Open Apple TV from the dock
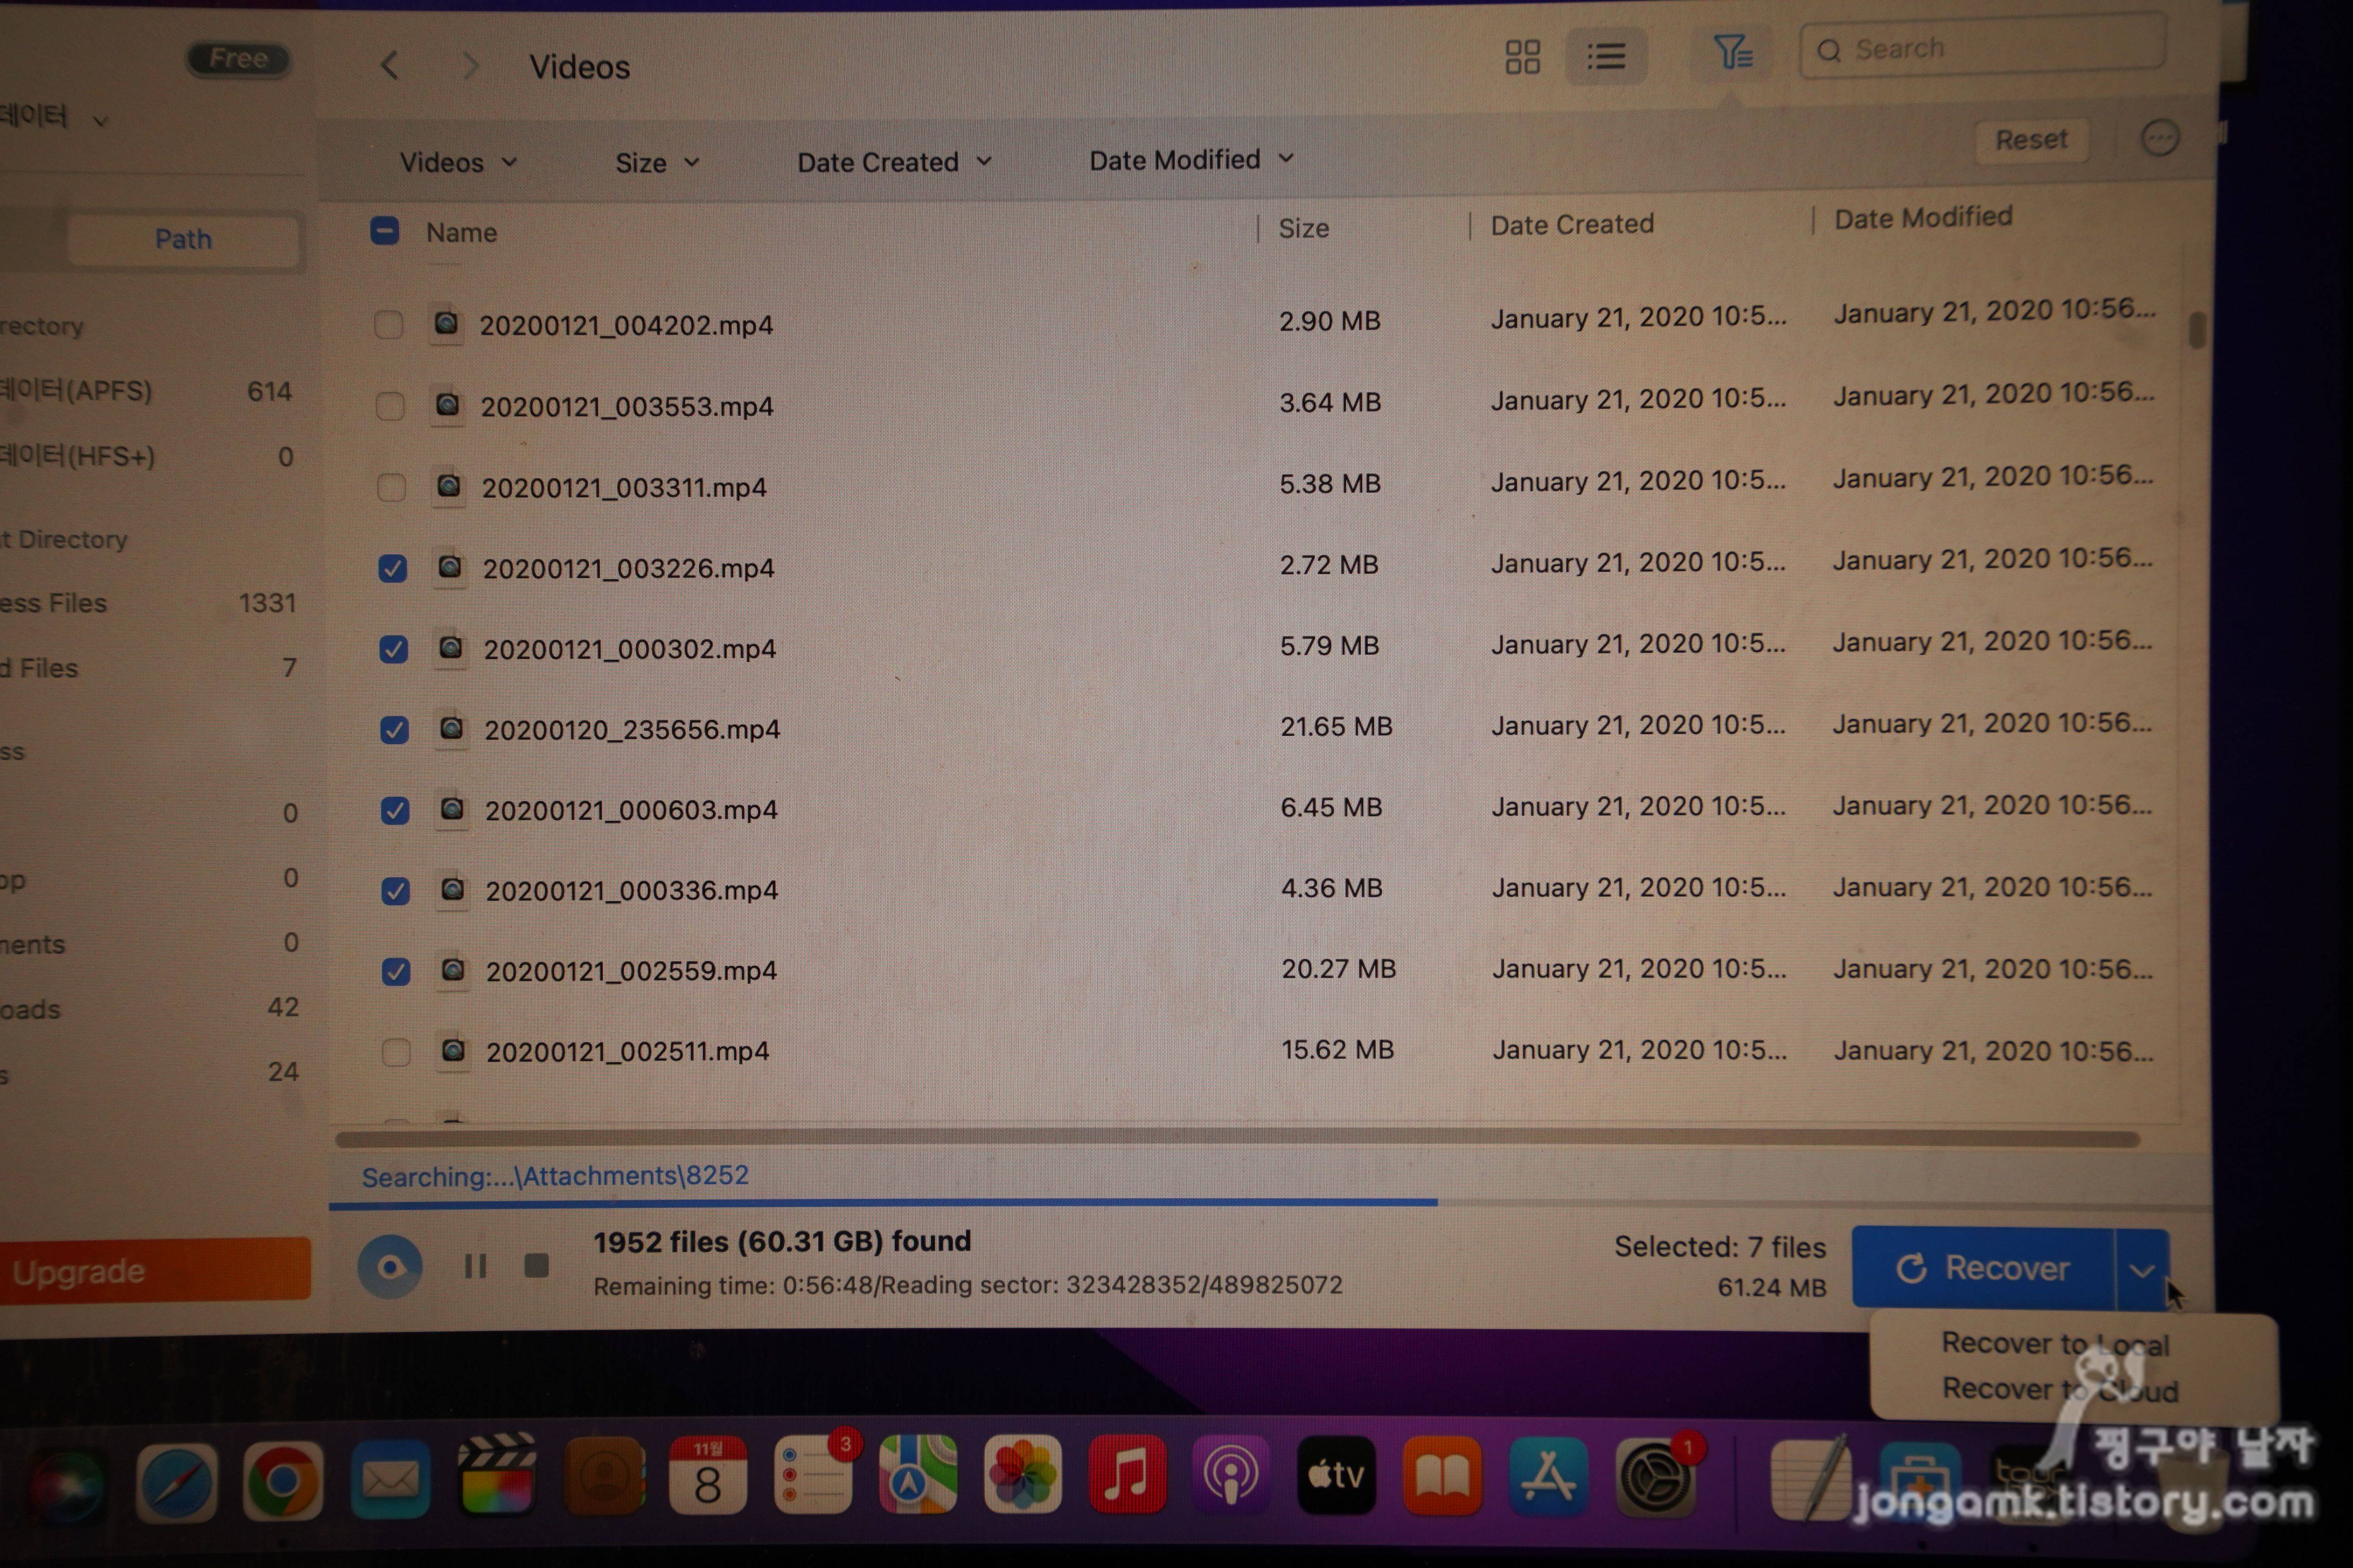Screen dimensions: 2353x1568 point(1336,1475)
